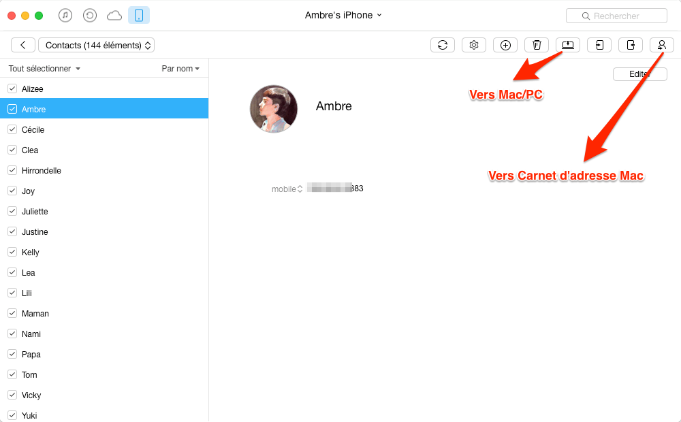The image size is (681, 422).
Task: Open settings gear in toolbar
Action: coord(474,45)
